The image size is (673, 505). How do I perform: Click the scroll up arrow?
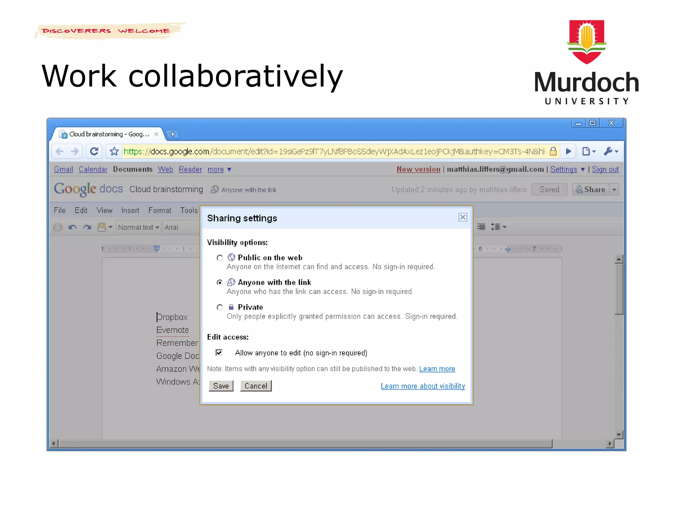coord(619,259)
